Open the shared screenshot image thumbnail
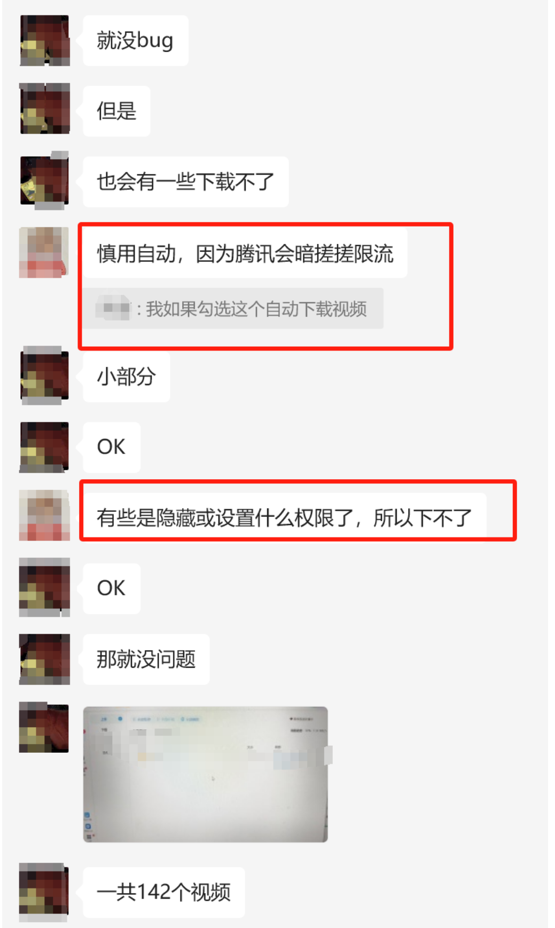The width and height of the screenshot is (555, 928). click(206, 775)
